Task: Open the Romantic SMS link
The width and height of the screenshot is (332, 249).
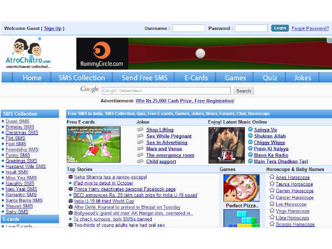Action: (21, 195)
